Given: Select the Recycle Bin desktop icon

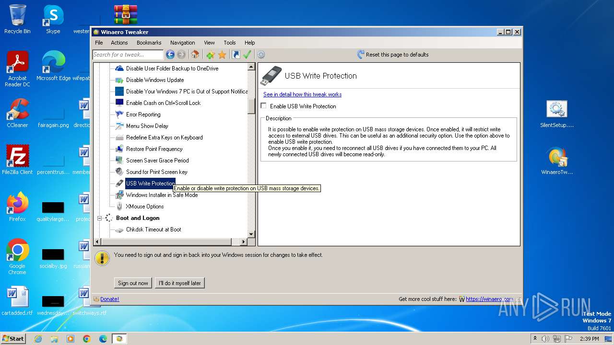Looking at the screenshot, I should (x=17, y=19).
